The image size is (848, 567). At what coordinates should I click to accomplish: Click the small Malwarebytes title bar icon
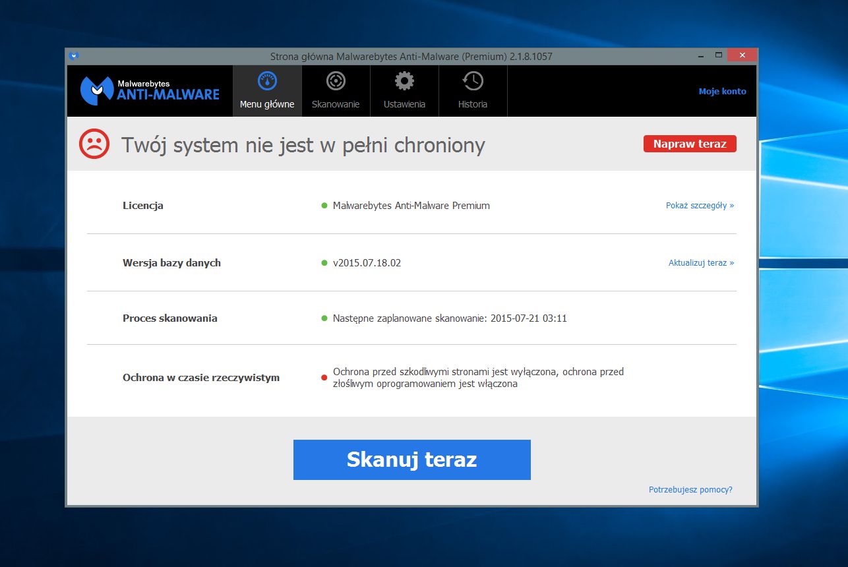click(x=75, y=56)
